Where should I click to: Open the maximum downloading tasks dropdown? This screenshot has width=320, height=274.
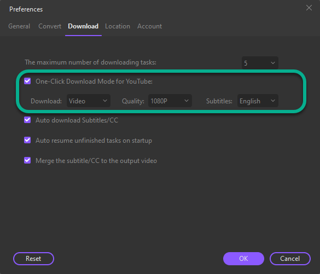260,63
